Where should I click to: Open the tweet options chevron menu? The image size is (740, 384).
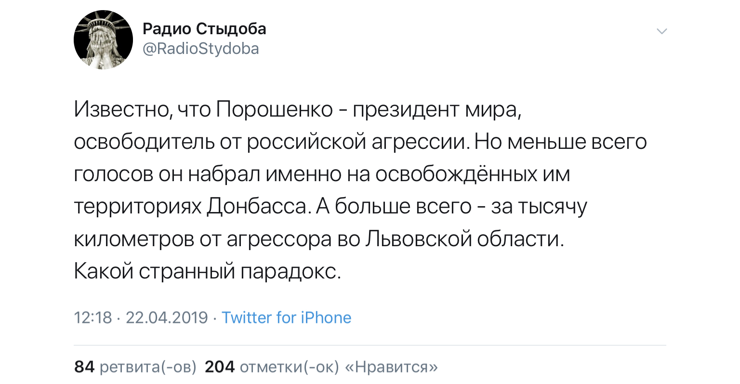point(662,32)
